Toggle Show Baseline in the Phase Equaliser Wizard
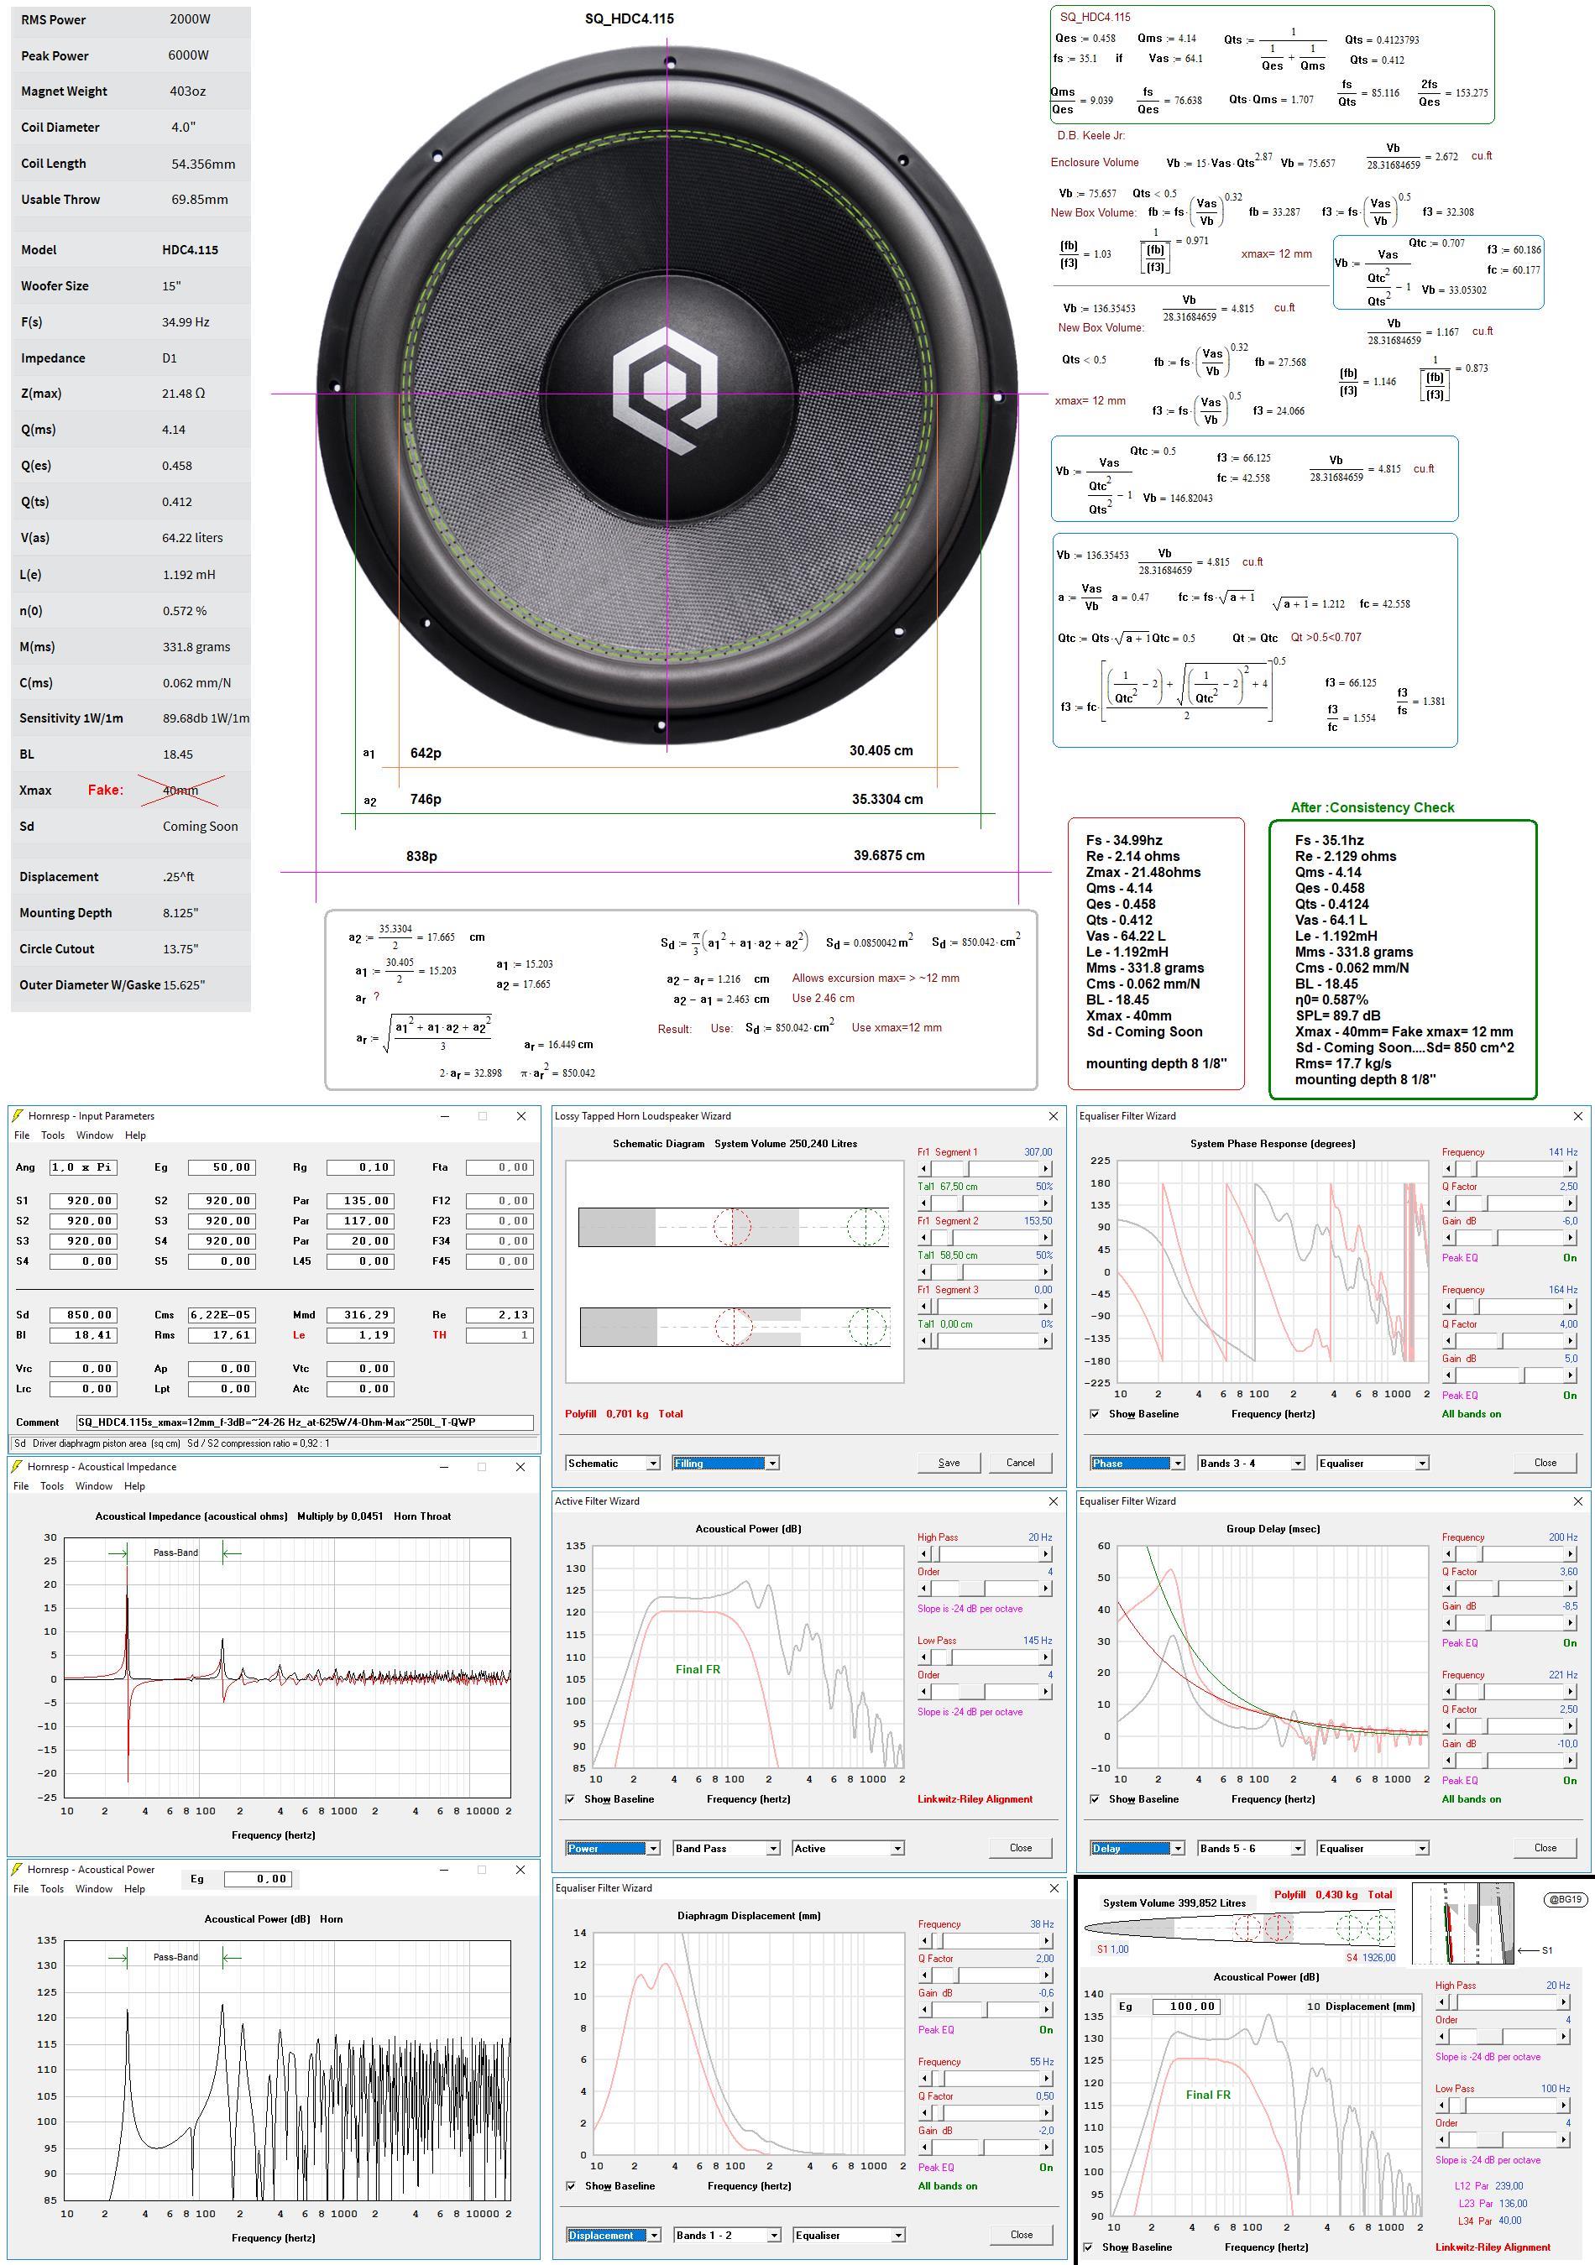The width and height of the screenshot is (1595, 2265). 1095,1414
